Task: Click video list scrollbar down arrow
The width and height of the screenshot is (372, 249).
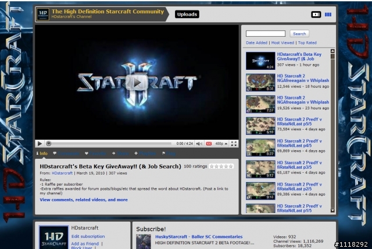Action: [x=332, y=211]
